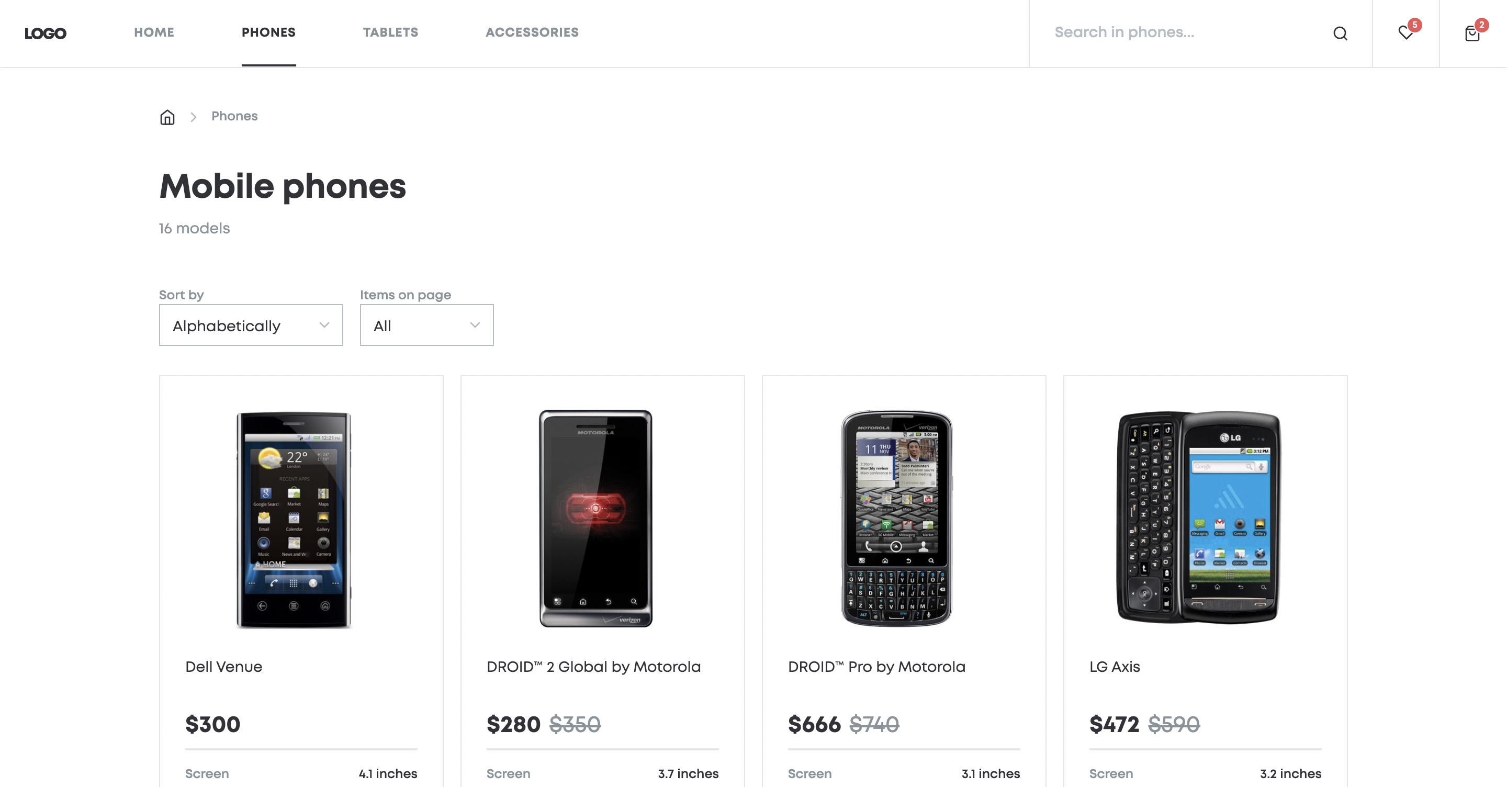1507x787 pixels.
Task: Open the ACCESSORIES menu item
Action: (532, 32)
